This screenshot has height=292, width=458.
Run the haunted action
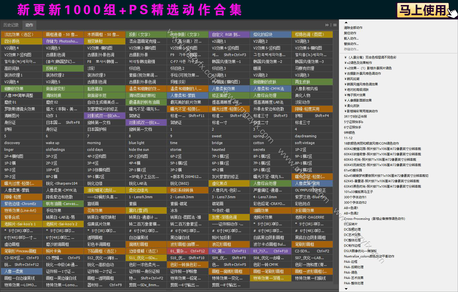pos(229,150)
